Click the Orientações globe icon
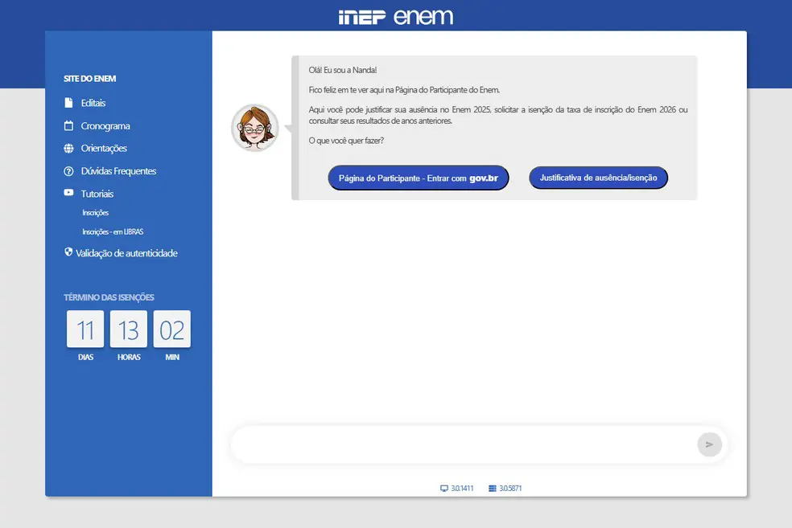This screenshot has width=792, height=528. click(68, 148)
